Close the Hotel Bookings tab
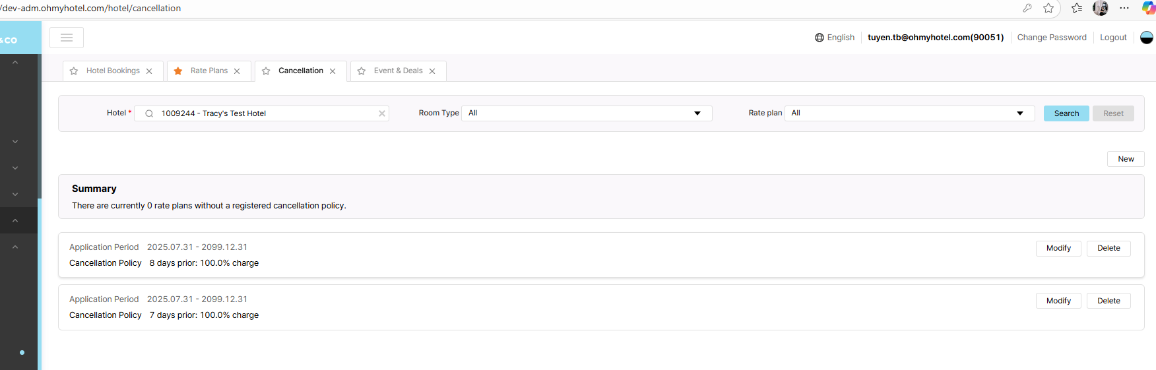Screen dimensions: 1156x370 tap(149, 71)
